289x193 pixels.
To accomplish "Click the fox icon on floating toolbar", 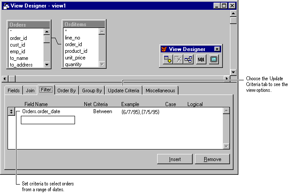I will click(x=164, y=49).
